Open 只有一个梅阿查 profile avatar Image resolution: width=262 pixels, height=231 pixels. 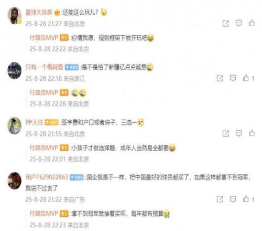15,70
